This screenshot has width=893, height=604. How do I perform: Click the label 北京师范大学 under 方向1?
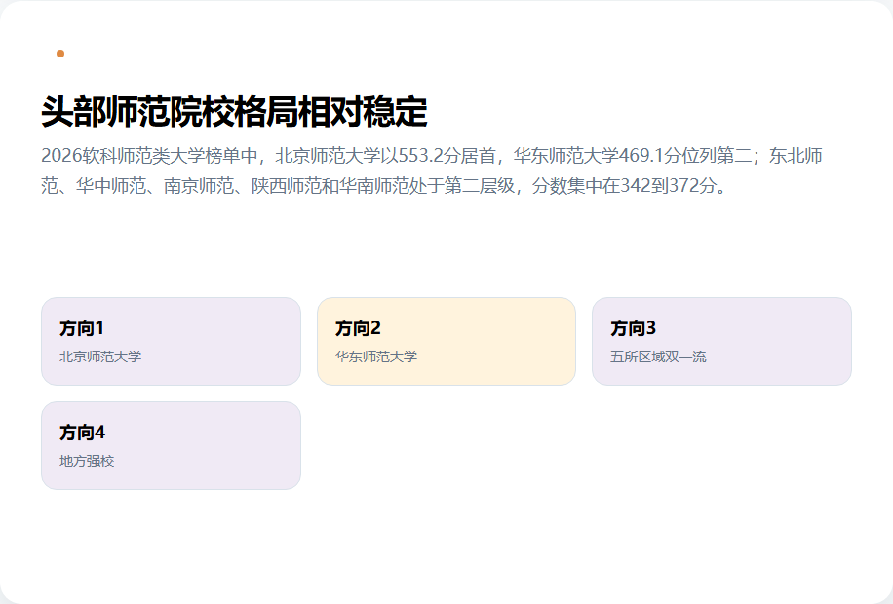tap(100, 357)
